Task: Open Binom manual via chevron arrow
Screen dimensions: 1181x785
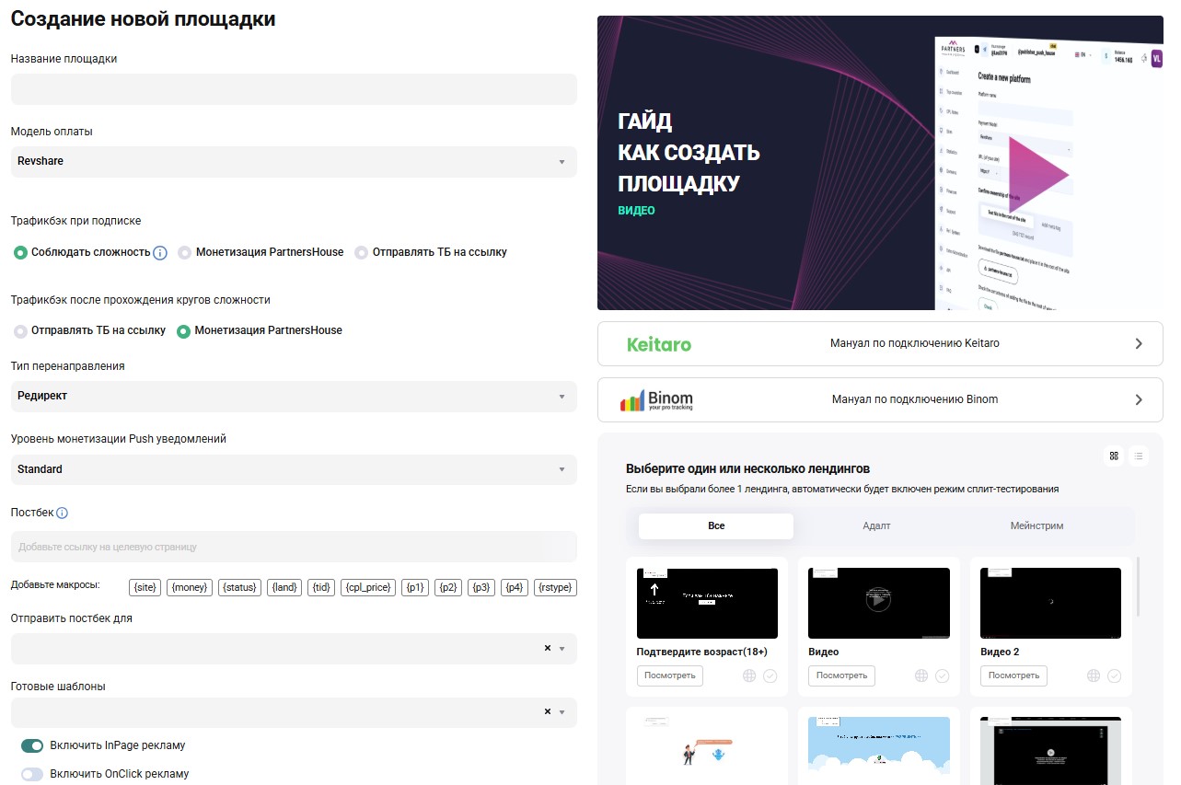Action: 1139,399
